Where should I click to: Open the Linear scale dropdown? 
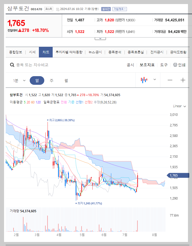[x=179, y=106]
